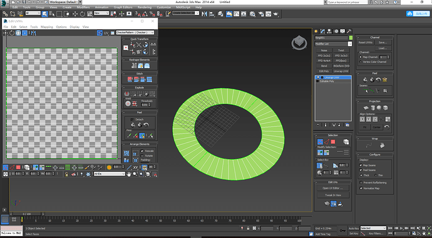Image resolution: width=432 pixels, height=238 pixels.
Task: Click the Open UV Editor button
Action: (333, 188)
